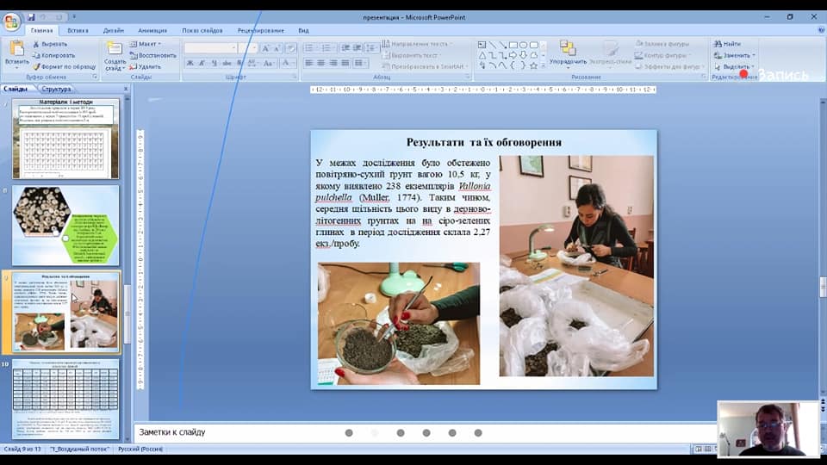The height and width of the screenshot is (465, 827).
Task: Open the Макет layout dropdown
Action: tap(147, 44)
